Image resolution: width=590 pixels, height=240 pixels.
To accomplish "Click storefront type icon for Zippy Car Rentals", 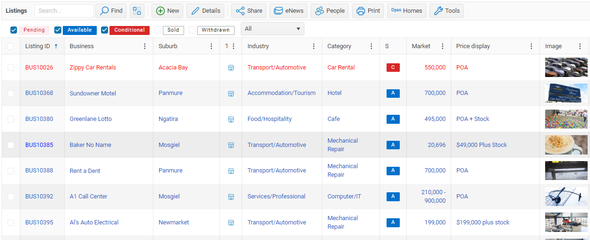I will (231, 68).
